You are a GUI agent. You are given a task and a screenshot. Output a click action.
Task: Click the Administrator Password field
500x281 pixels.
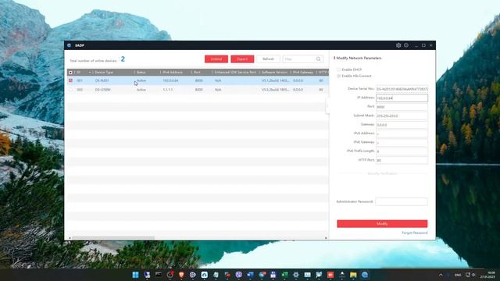tap(402, 201)
